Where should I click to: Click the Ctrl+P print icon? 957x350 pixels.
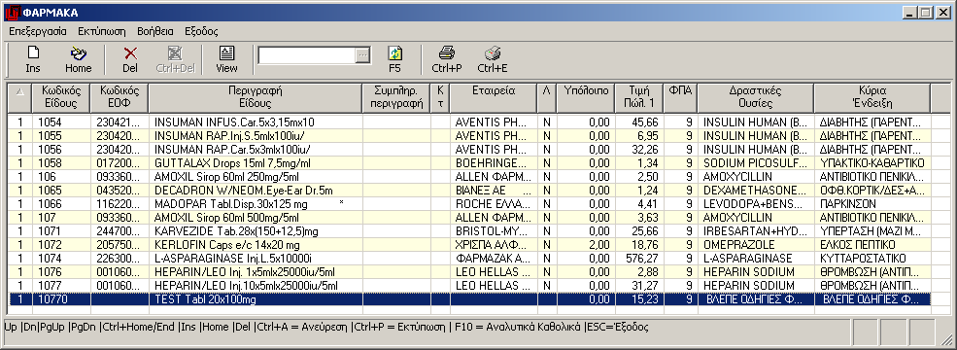coord(447,60)
